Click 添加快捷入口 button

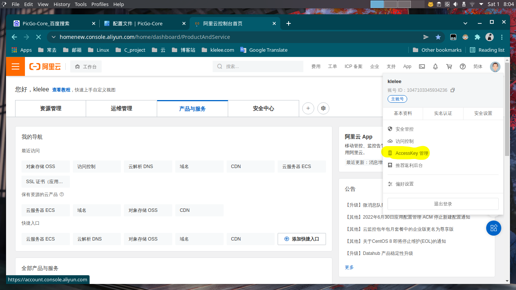302,239
